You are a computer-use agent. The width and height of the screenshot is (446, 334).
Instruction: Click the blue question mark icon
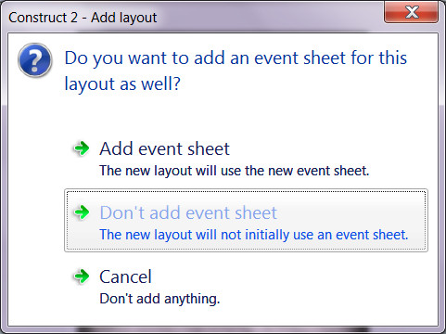pos(34,60)
